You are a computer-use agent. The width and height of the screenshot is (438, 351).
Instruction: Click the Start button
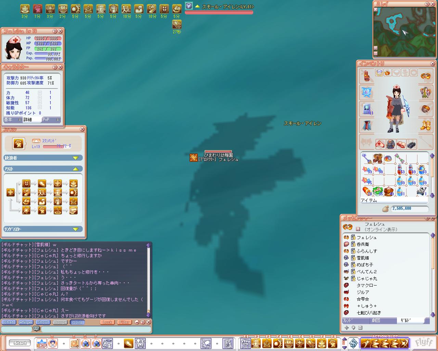(20, 343)
